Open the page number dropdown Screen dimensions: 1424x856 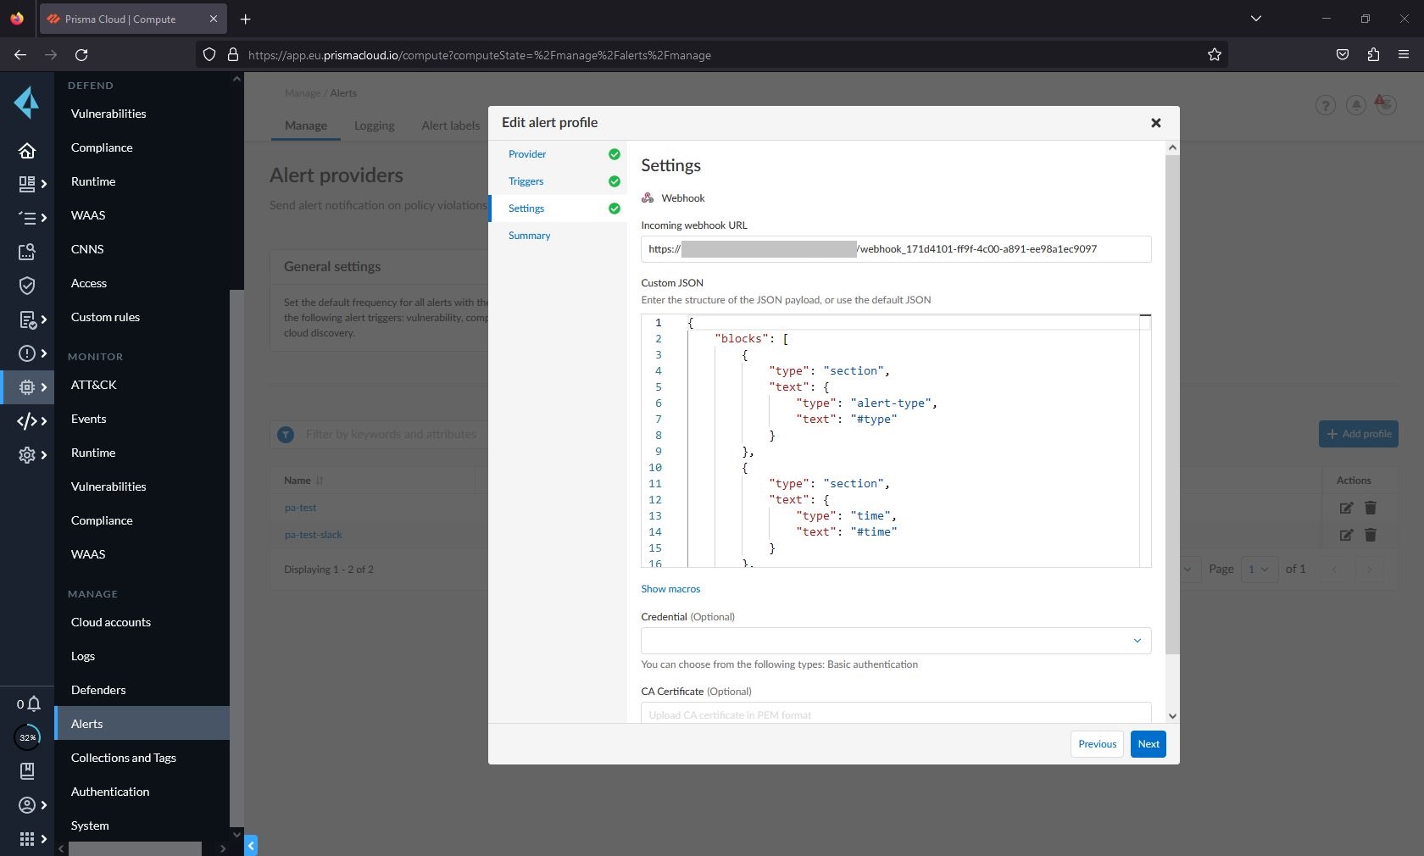(1260, 569)
